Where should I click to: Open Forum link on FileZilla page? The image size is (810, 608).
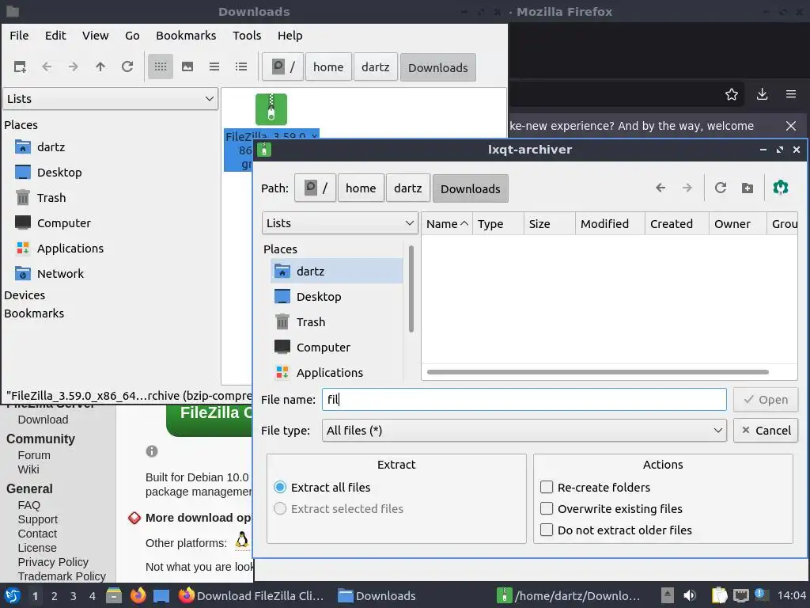[34, 455]
